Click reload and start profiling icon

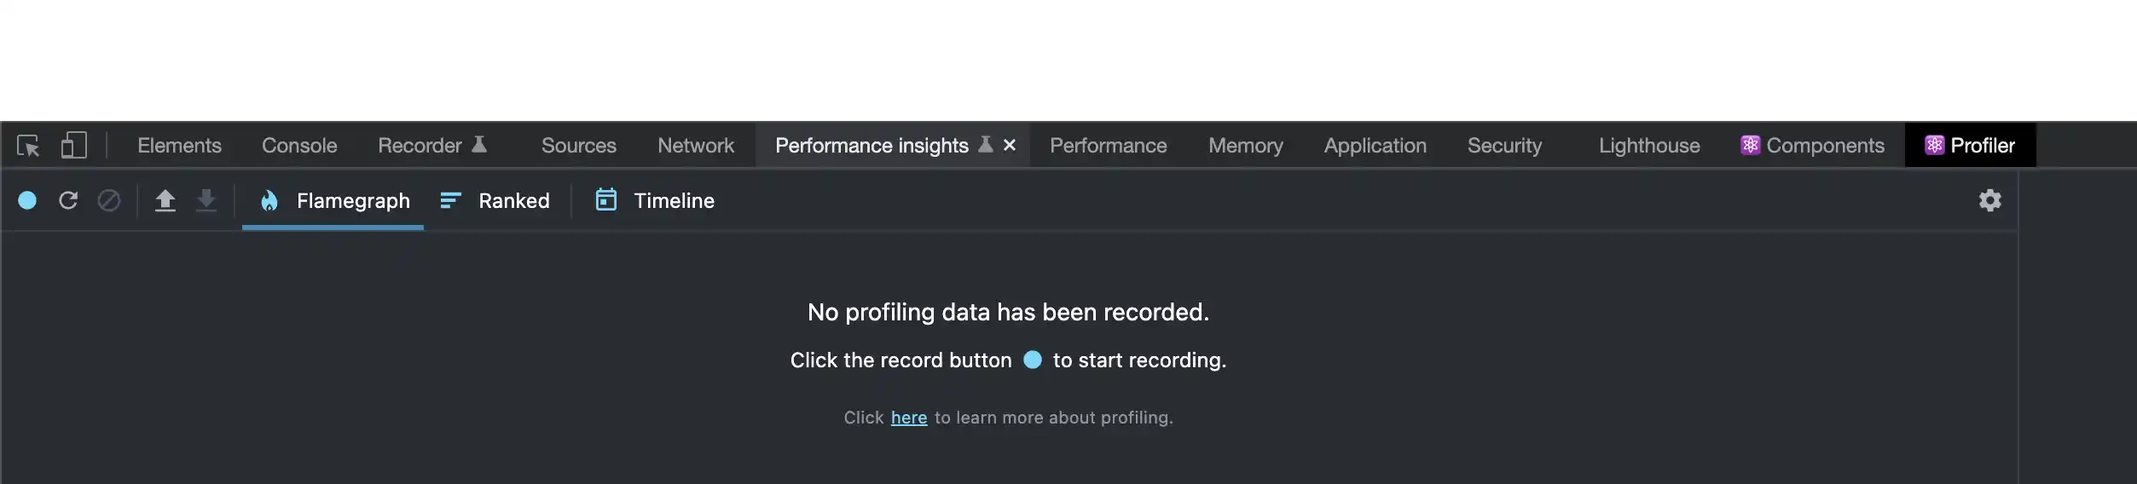(68, 200)
